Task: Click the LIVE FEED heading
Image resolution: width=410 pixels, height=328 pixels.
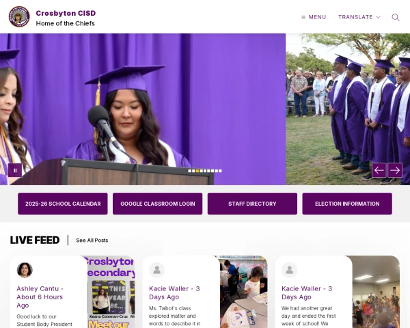Action: point(35,240)
